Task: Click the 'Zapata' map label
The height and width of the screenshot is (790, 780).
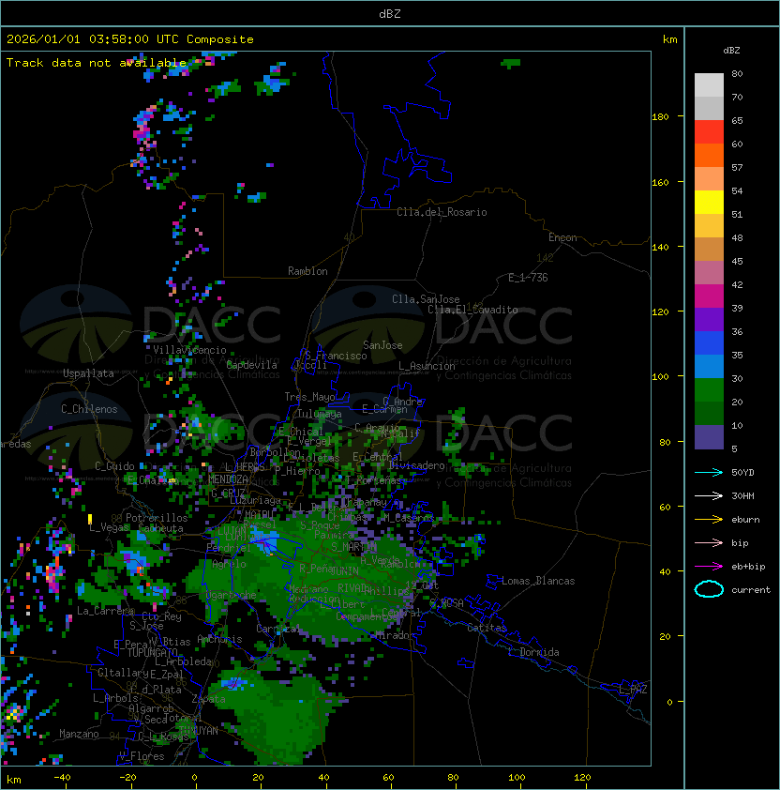Action: (208, 699)
